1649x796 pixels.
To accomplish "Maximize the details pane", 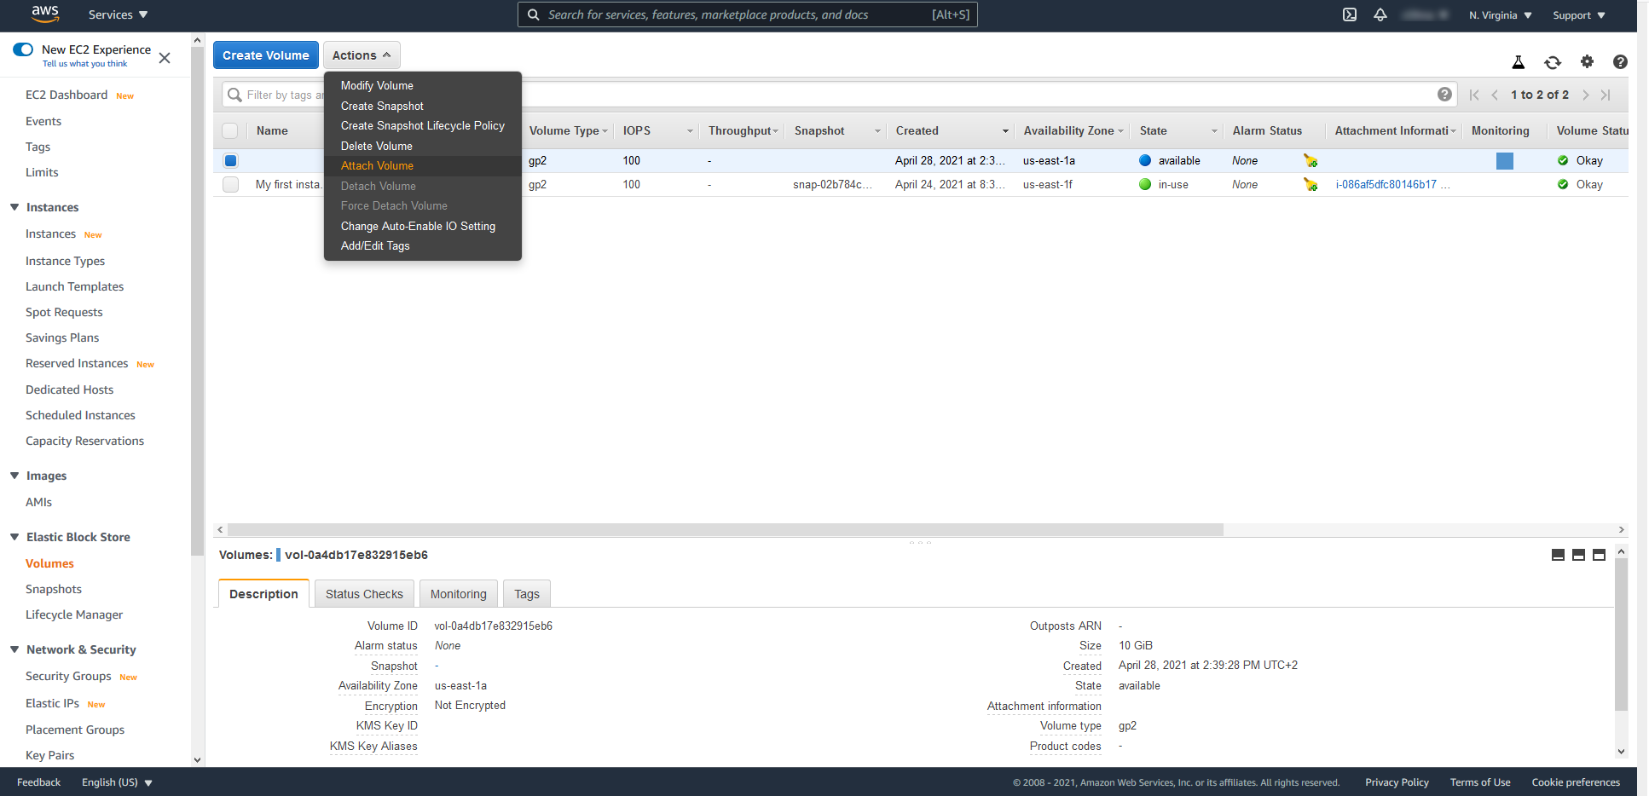I will pos(1599,555).
